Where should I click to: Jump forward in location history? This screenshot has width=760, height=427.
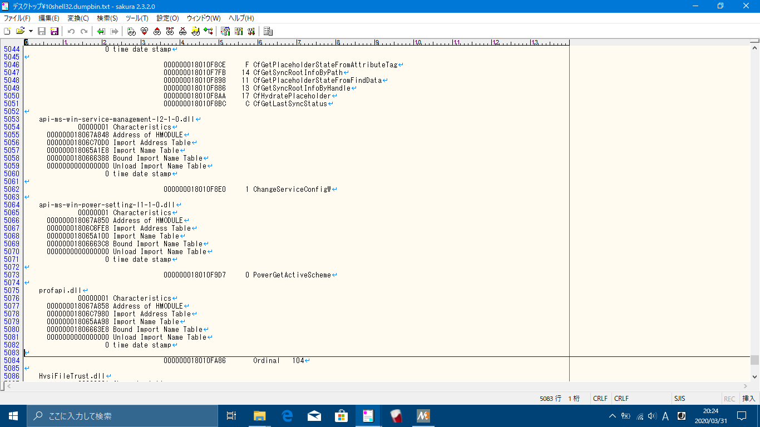114,31
